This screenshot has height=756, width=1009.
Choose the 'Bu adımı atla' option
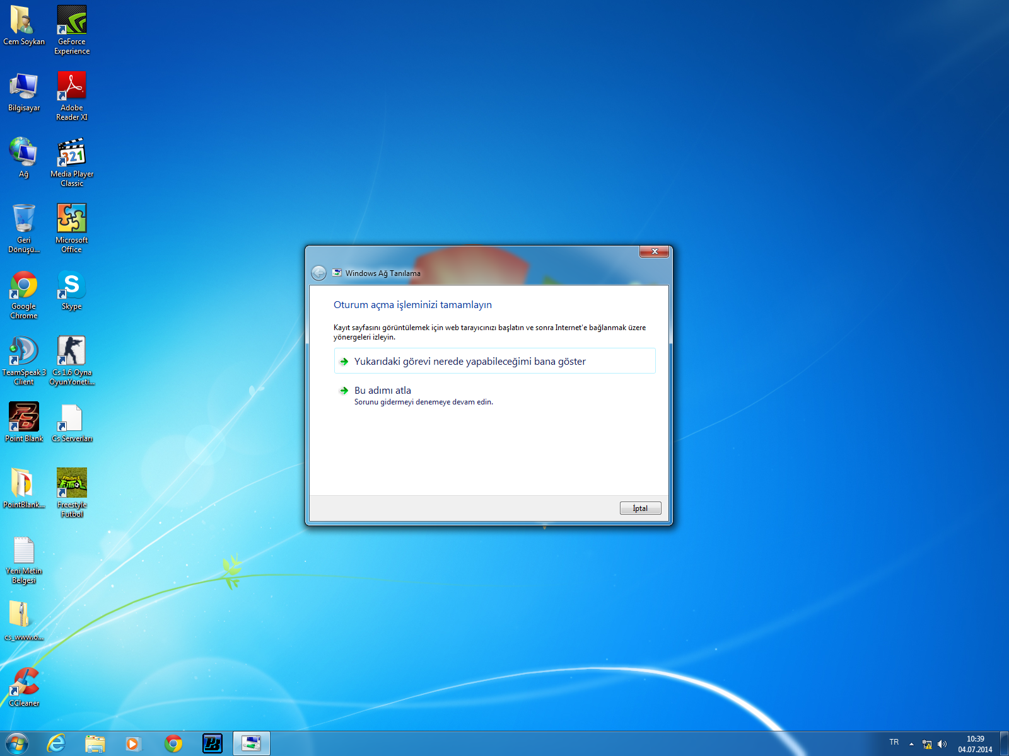382,391
